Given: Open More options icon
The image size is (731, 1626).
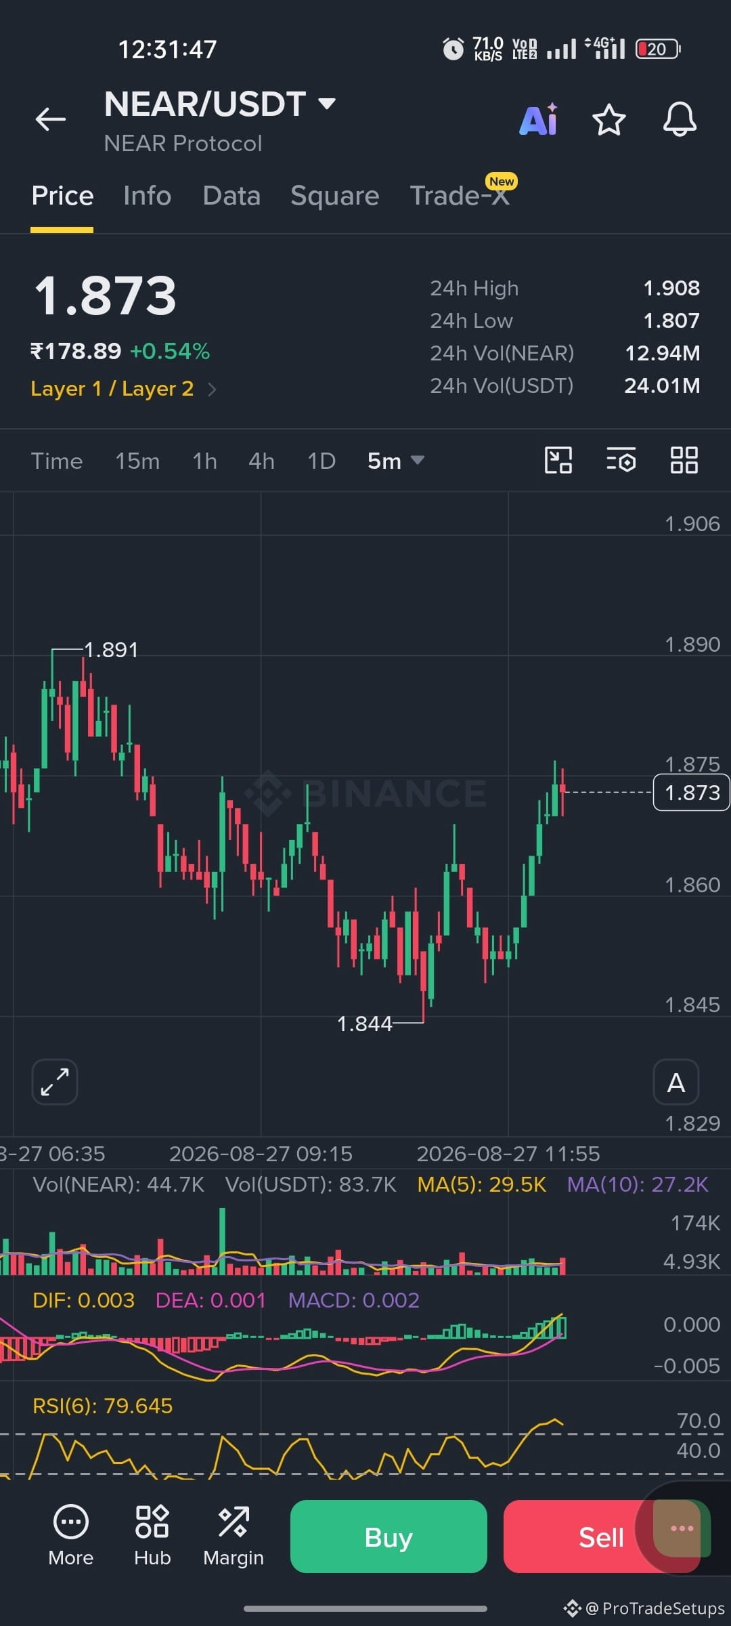Looking at the screenshot, I should pyautogui.click(x=71, y=1535).
